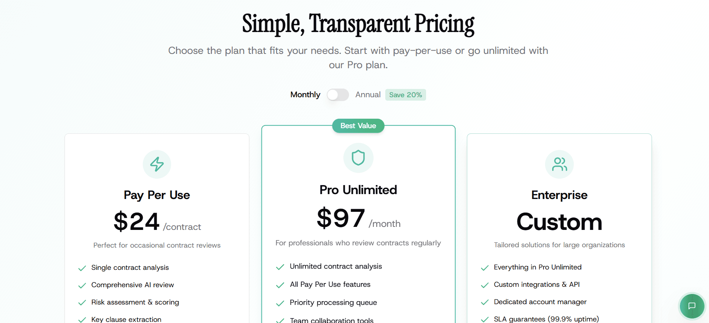Select the Monthly billing label

pyautogui.click(x=305, y=95)
